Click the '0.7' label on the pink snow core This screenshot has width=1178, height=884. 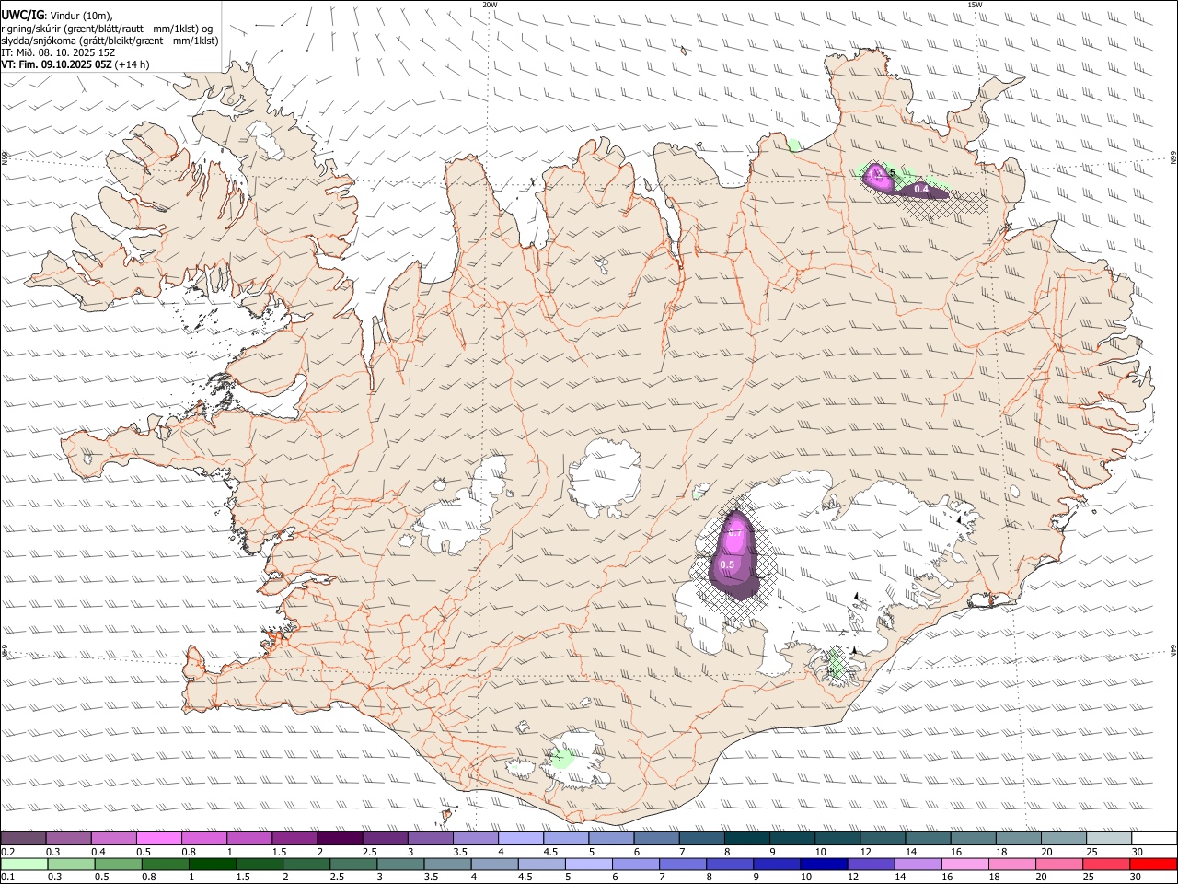pyautogui.click(x=735, y=533)
